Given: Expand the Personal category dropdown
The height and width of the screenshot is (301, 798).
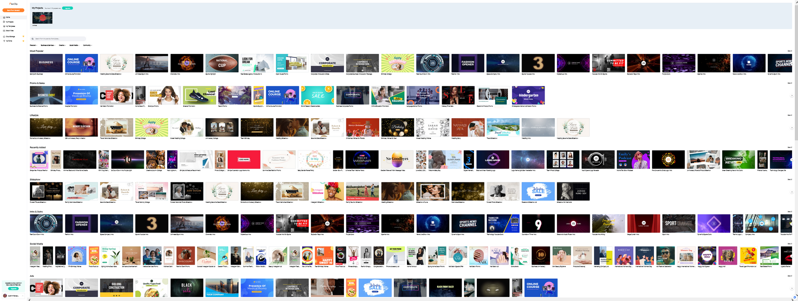Looking at the screenshot, I should [x=34, y=46].
